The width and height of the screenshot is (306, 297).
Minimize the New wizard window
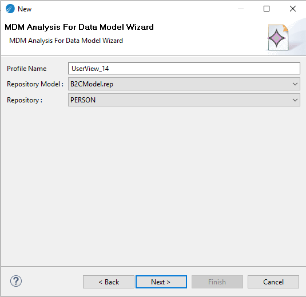coord(241,9)
